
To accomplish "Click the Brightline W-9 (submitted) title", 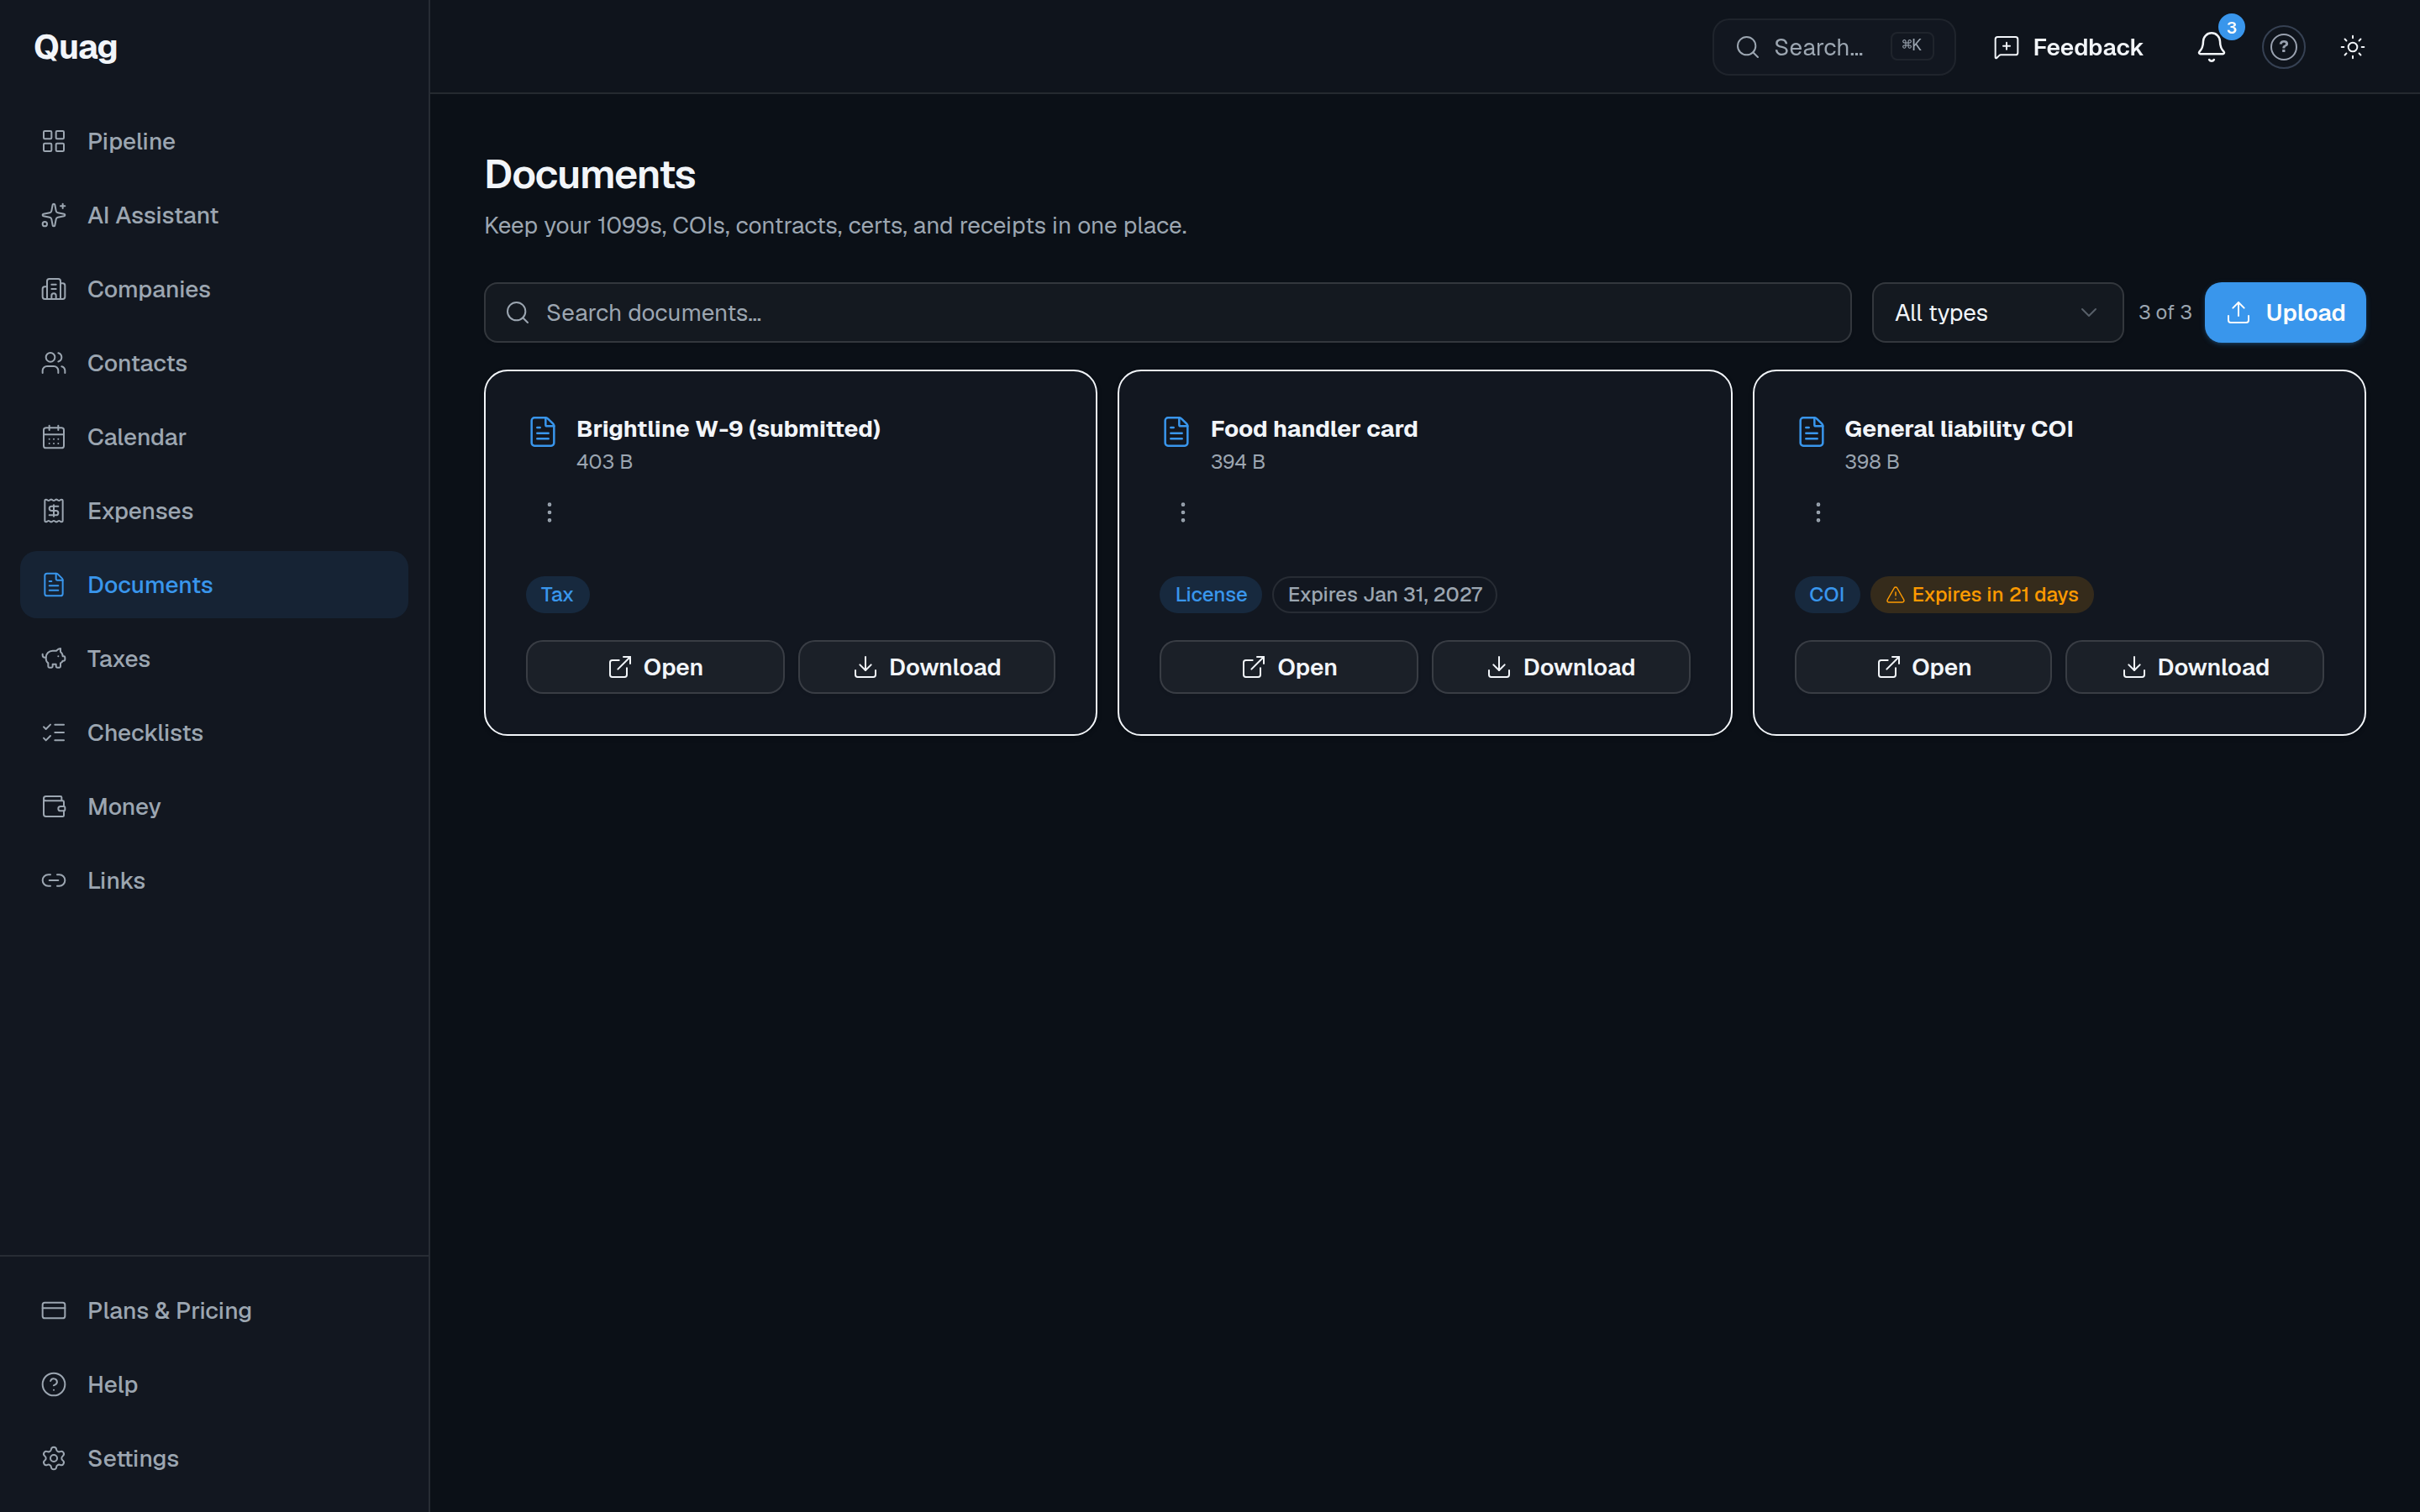I will 728,429.
